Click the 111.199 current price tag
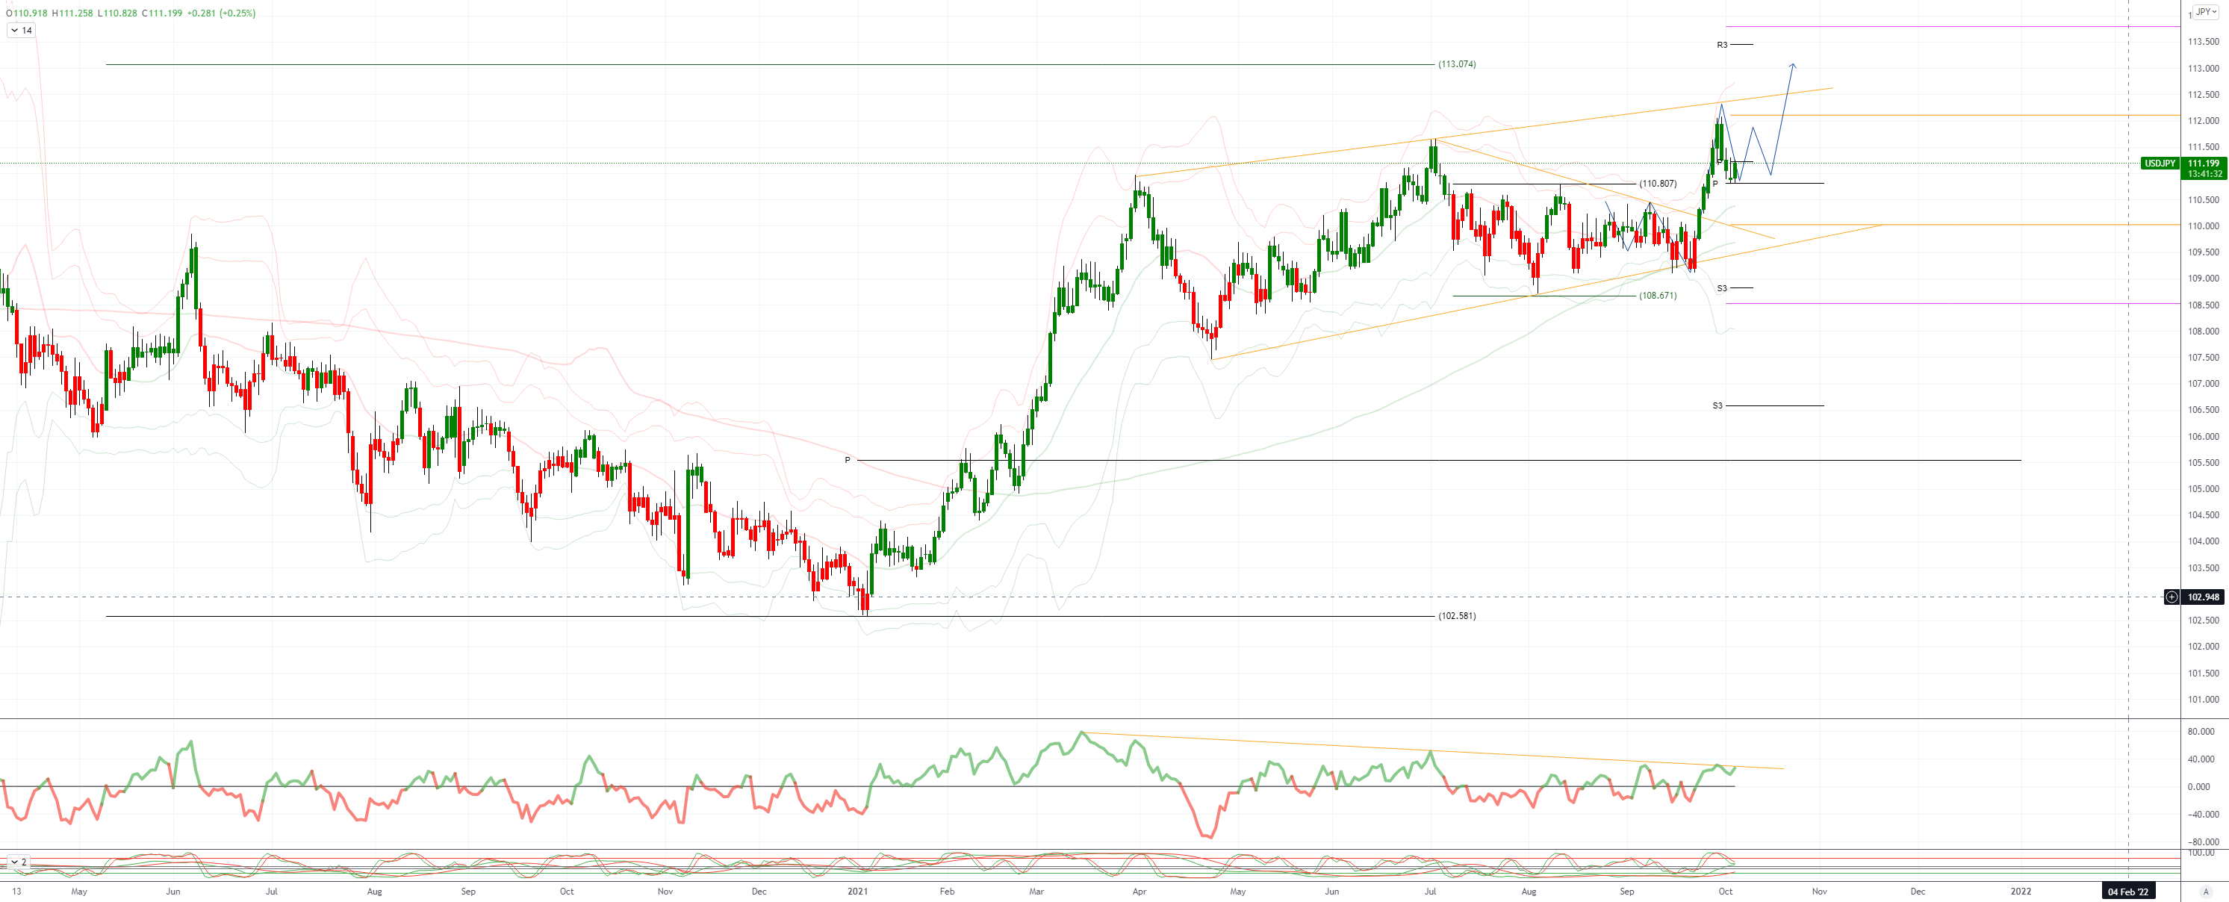Viewport: 2229px width, 902px height. point(2203,163)
